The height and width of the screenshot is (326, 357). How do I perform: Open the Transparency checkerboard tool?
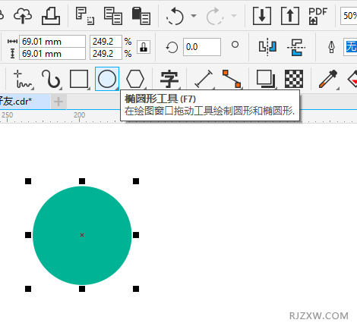[294, 79]
